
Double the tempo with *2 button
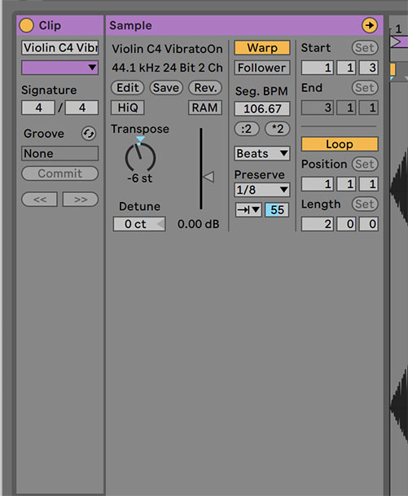pos(278,129)
